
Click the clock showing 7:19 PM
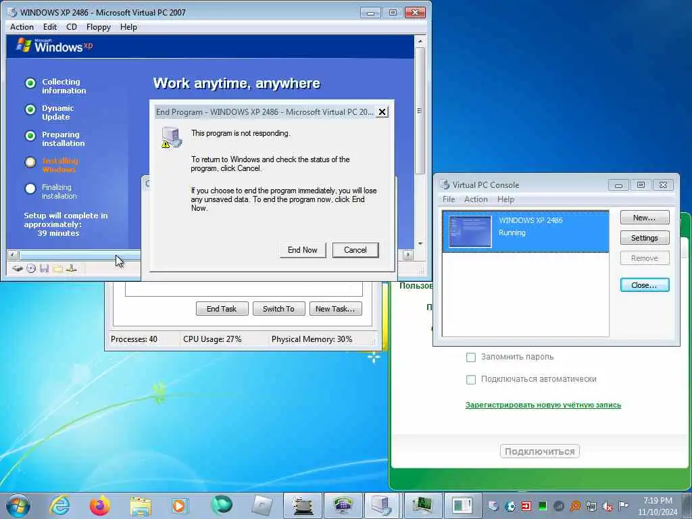pos(658,501)
